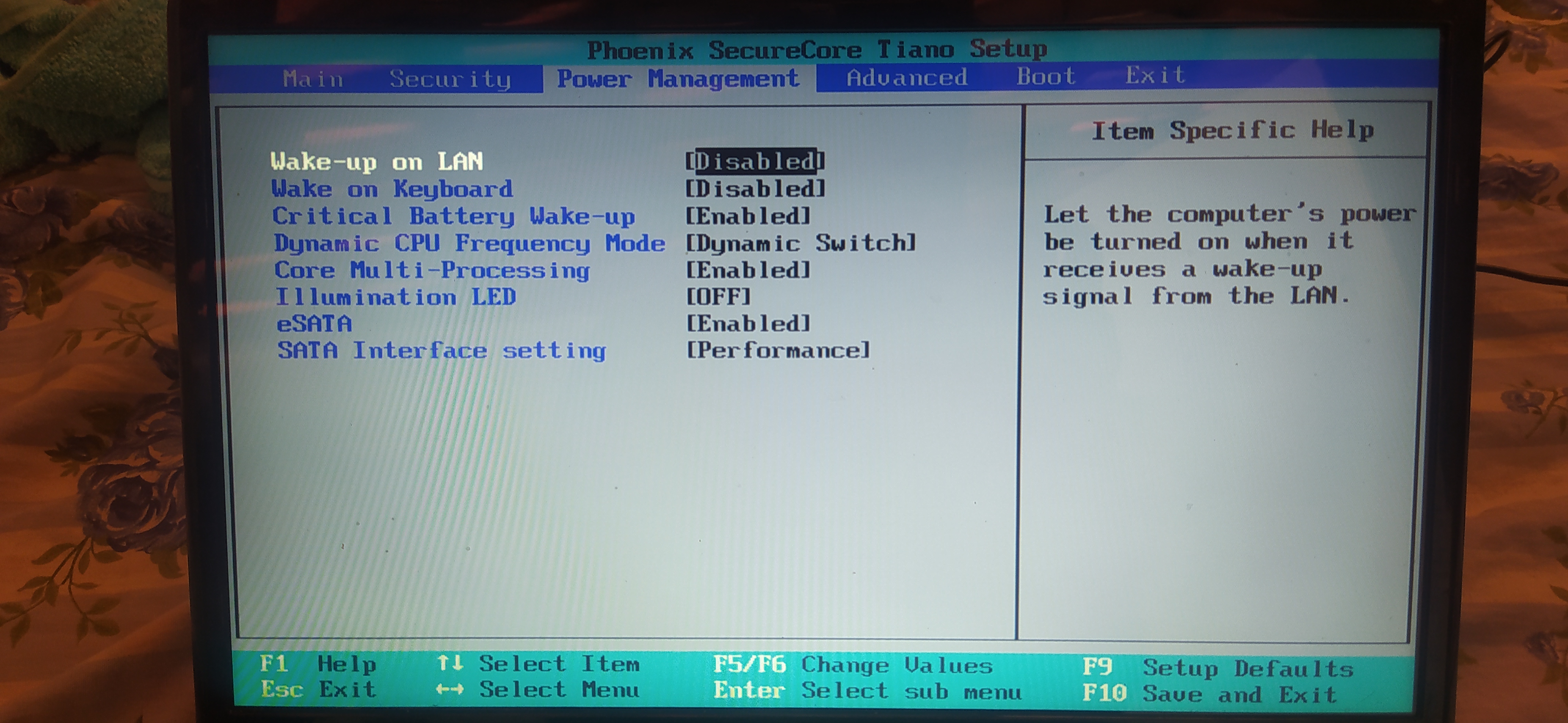The width and height of the screenshot is (1568, 723).
Task: Switch to the Security tab
Action: (x=450, y=79)
